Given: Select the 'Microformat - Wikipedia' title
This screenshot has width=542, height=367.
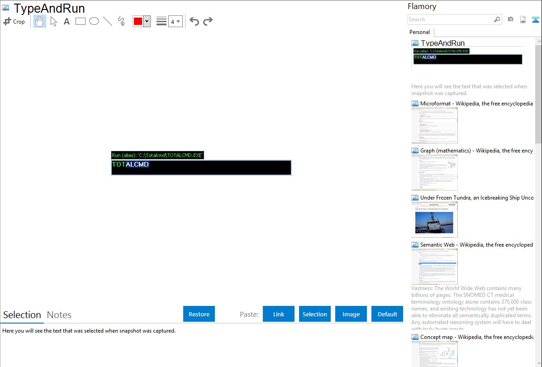Looking at the screenshot, I should pos(476,104).
